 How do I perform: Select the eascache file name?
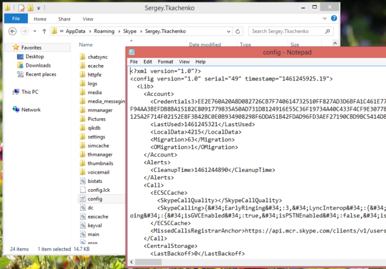pyautogui.click(x=98, y=216)
